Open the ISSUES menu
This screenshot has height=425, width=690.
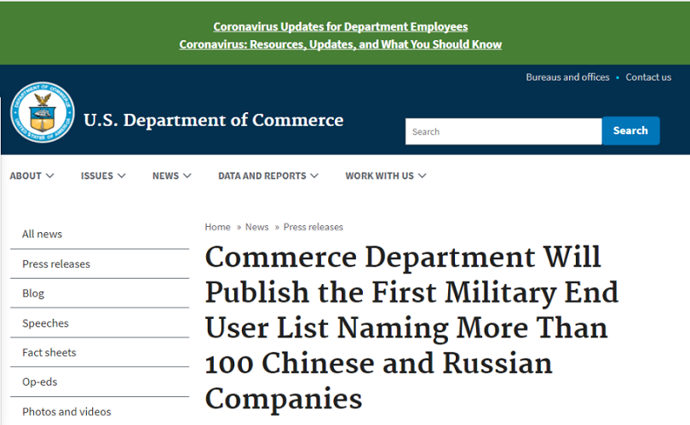point(103,176)
